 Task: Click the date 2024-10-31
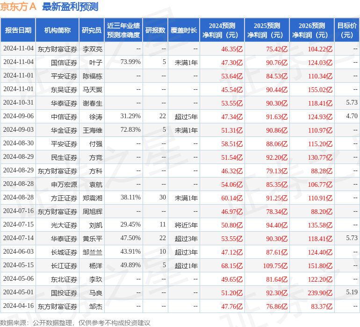point(18,103)
